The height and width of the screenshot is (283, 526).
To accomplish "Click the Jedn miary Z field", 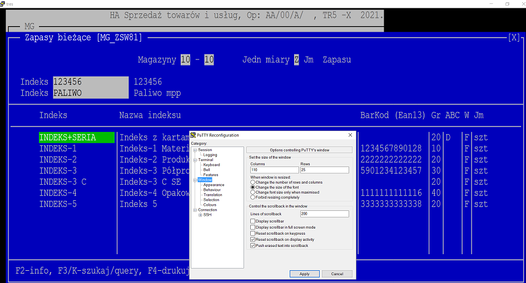I will pos(296,59).
